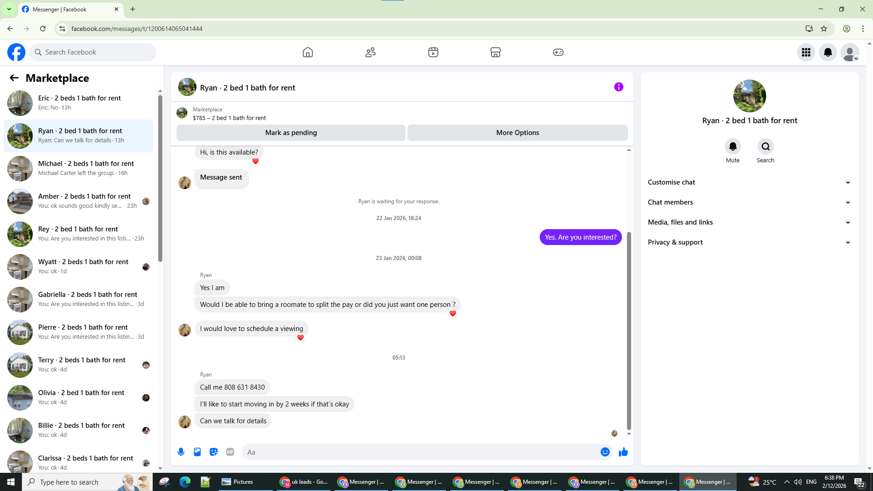This screenshot has width=873, height=491.
Task: Expand Privacy & support section
Action: click(x=749, y=242)
